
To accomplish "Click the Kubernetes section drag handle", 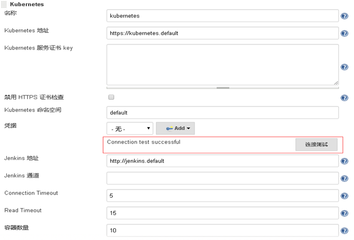I will pos(4,4).
